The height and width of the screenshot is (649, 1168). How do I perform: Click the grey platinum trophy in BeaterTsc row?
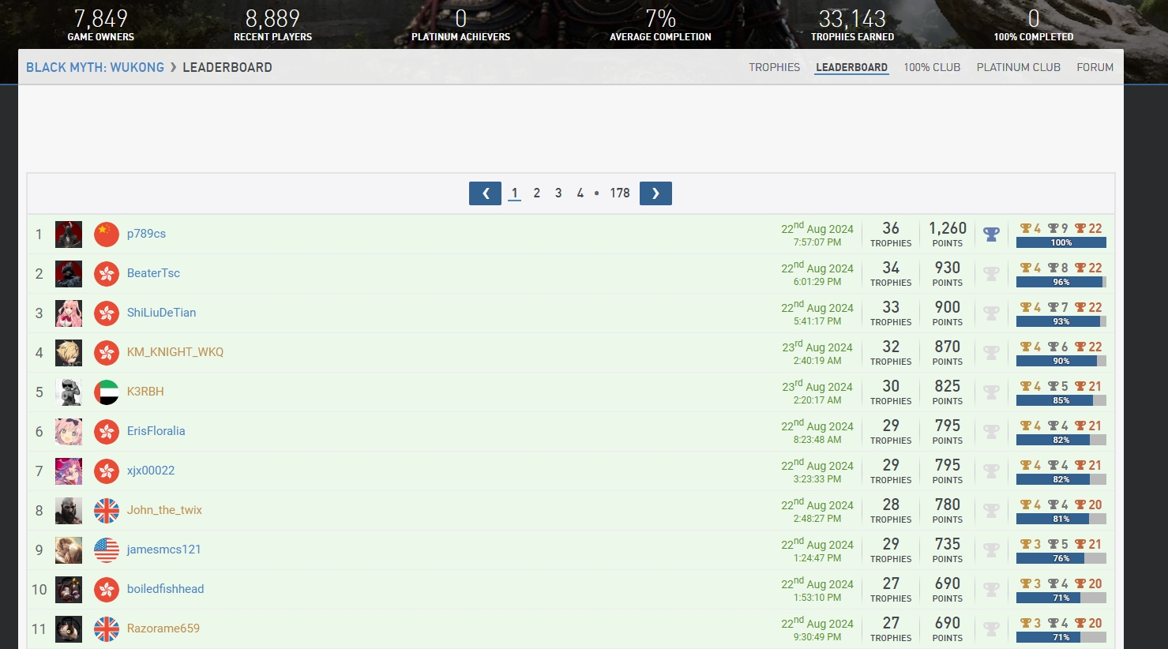(991, 274)
